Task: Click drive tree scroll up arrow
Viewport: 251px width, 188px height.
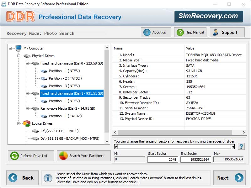Action: (107, 48)
